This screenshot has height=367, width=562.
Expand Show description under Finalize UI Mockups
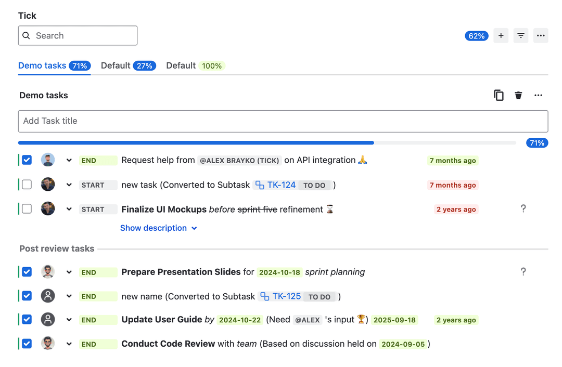coord(158,228)
